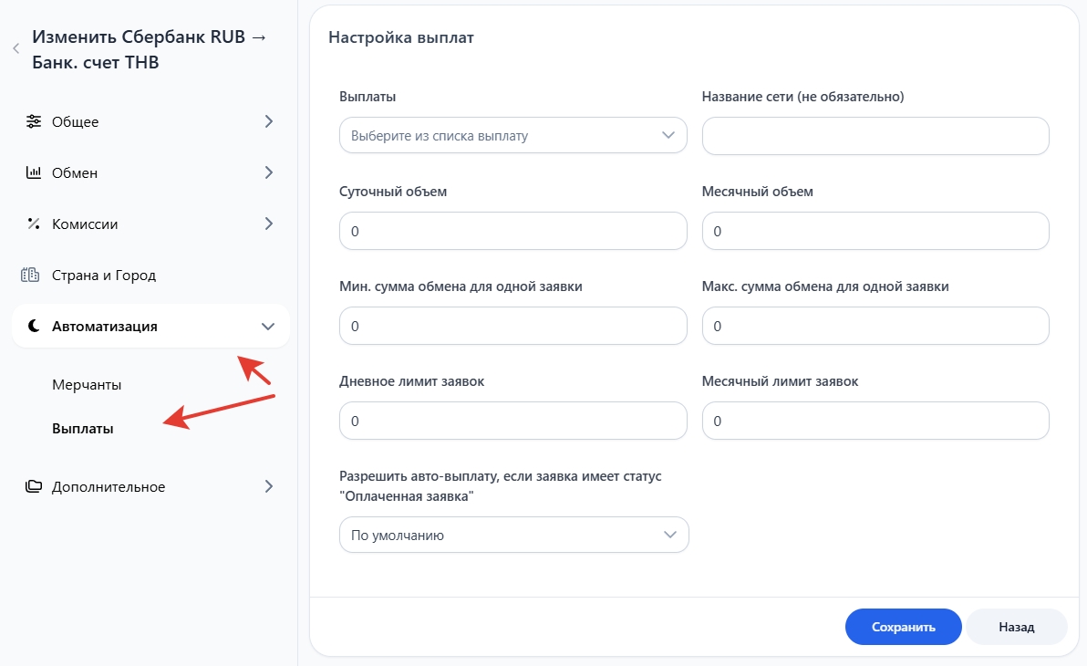Expand the Комиссии section chevron

(x=268, y=224)
